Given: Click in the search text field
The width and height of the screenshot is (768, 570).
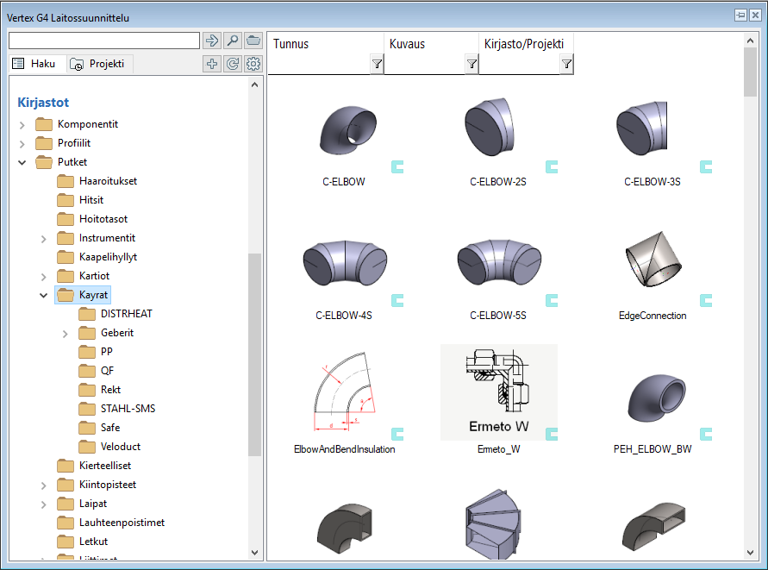Looking at the screenshot, I should 103,41.
